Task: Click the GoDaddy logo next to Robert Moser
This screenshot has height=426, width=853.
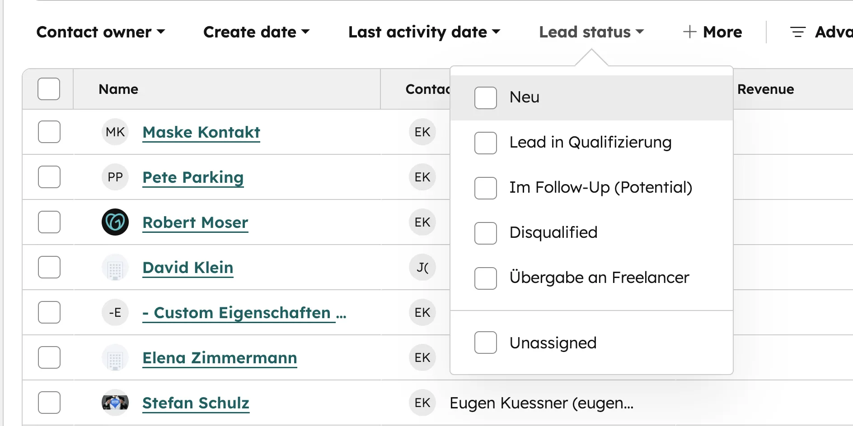Action: point(115,222)
